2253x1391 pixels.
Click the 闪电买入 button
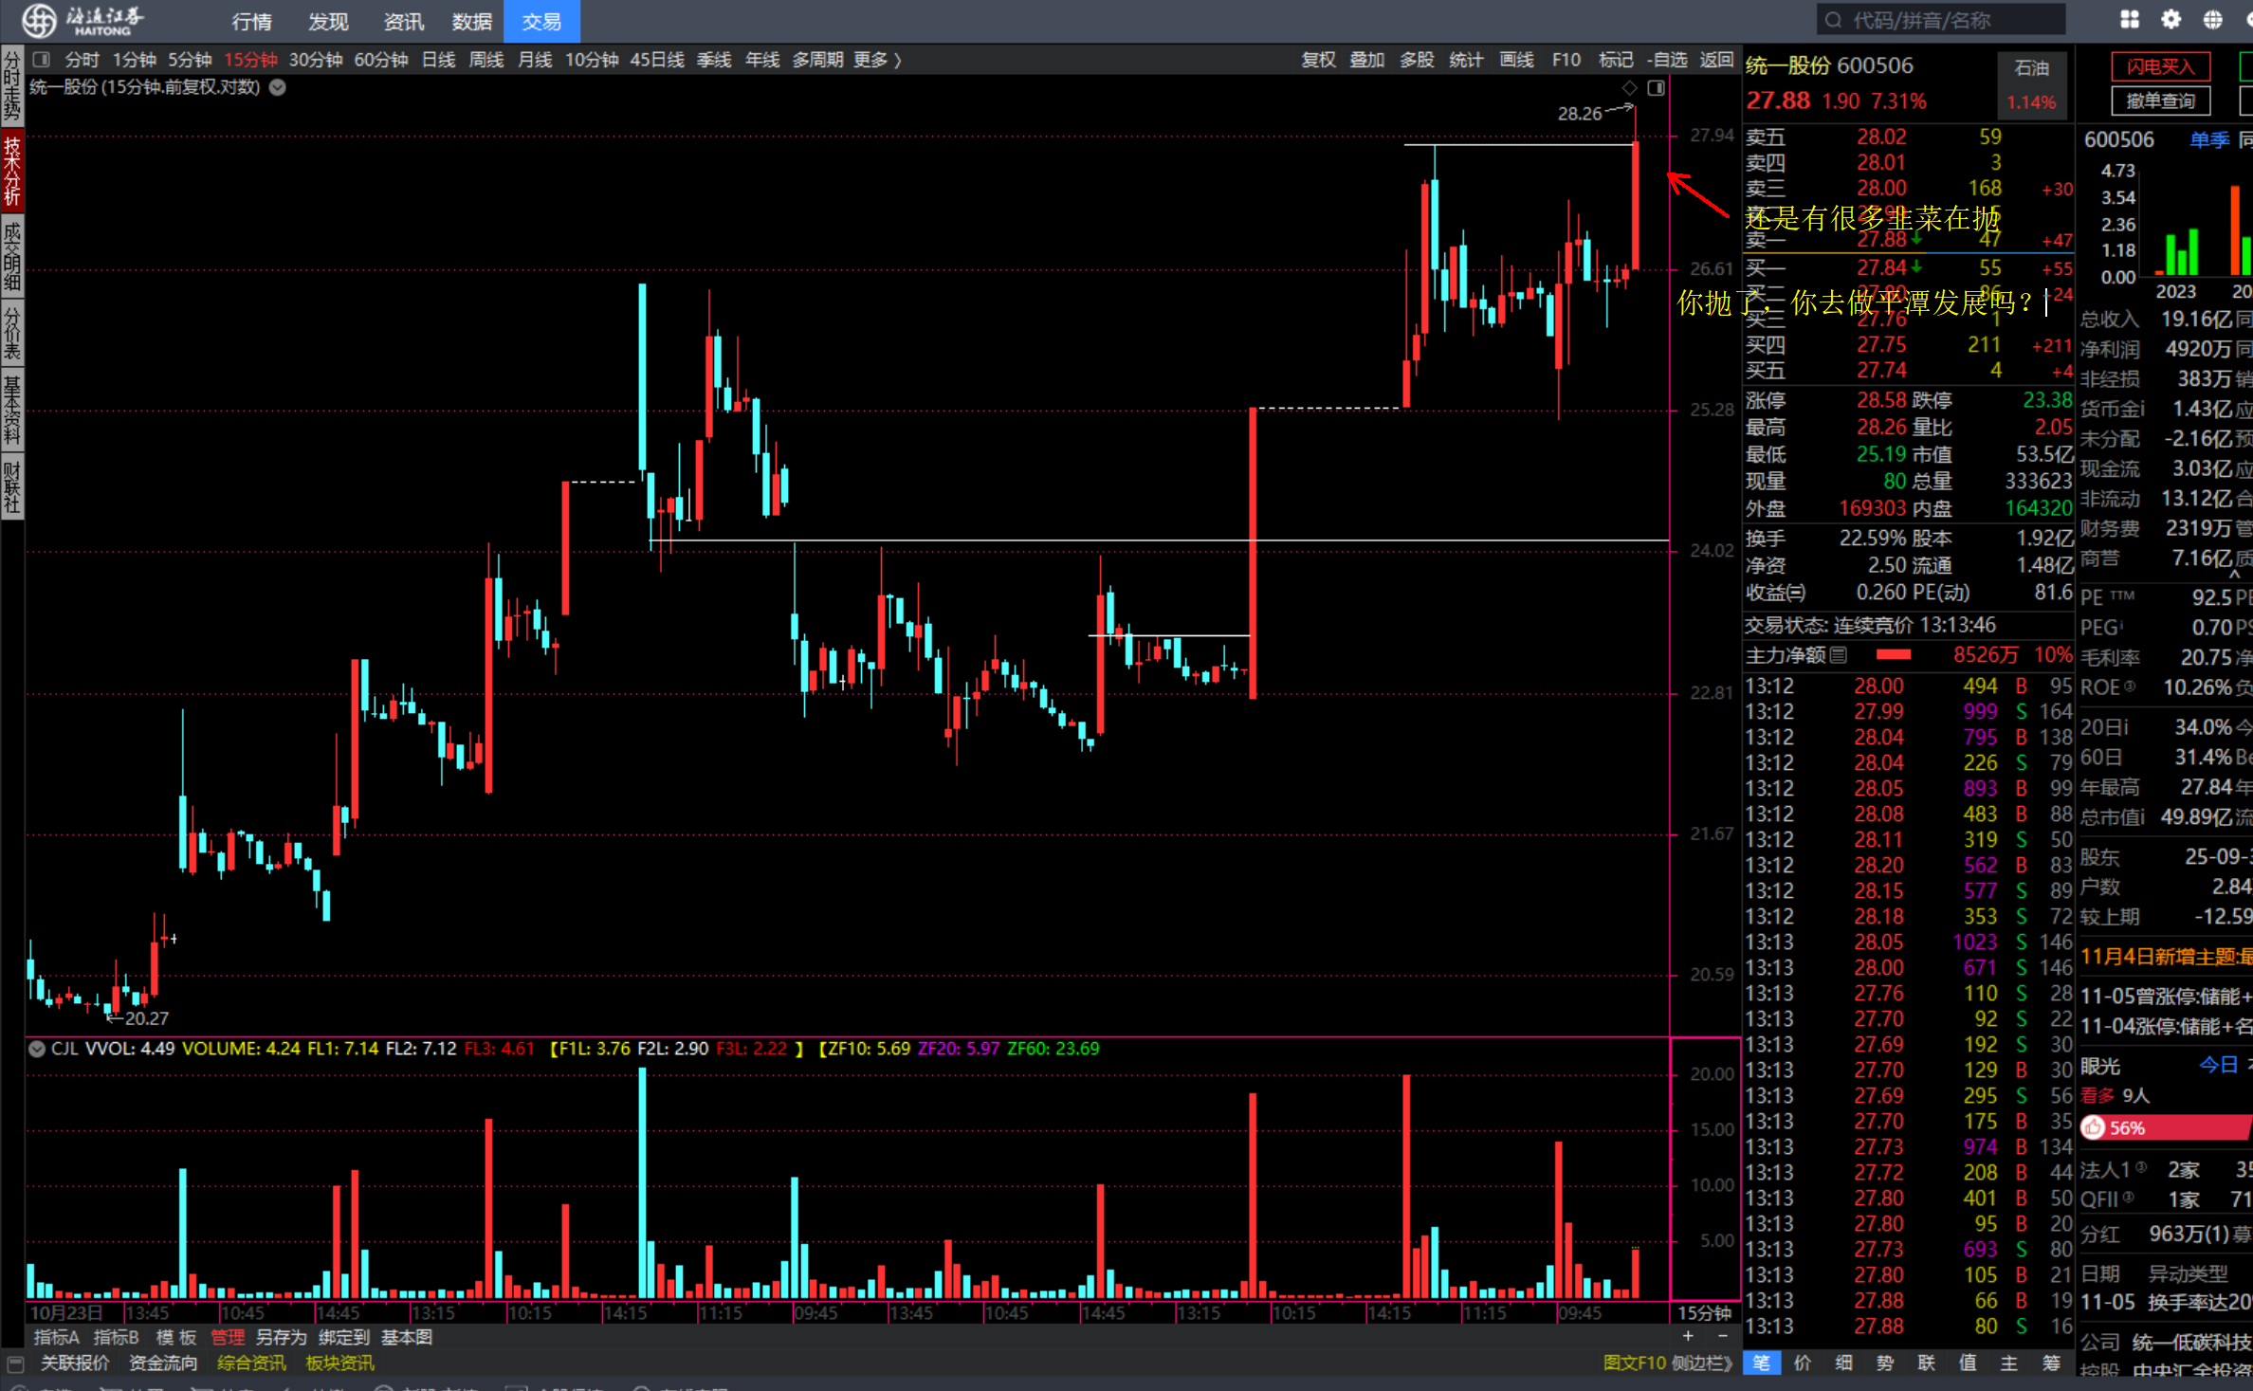pyautogui.click(x=2160, y=66)
